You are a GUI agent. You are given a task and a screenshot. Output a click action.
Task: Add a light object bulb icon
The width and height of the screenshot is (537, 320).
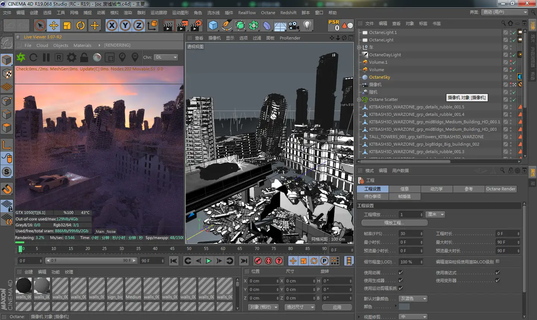pos(307,26)
